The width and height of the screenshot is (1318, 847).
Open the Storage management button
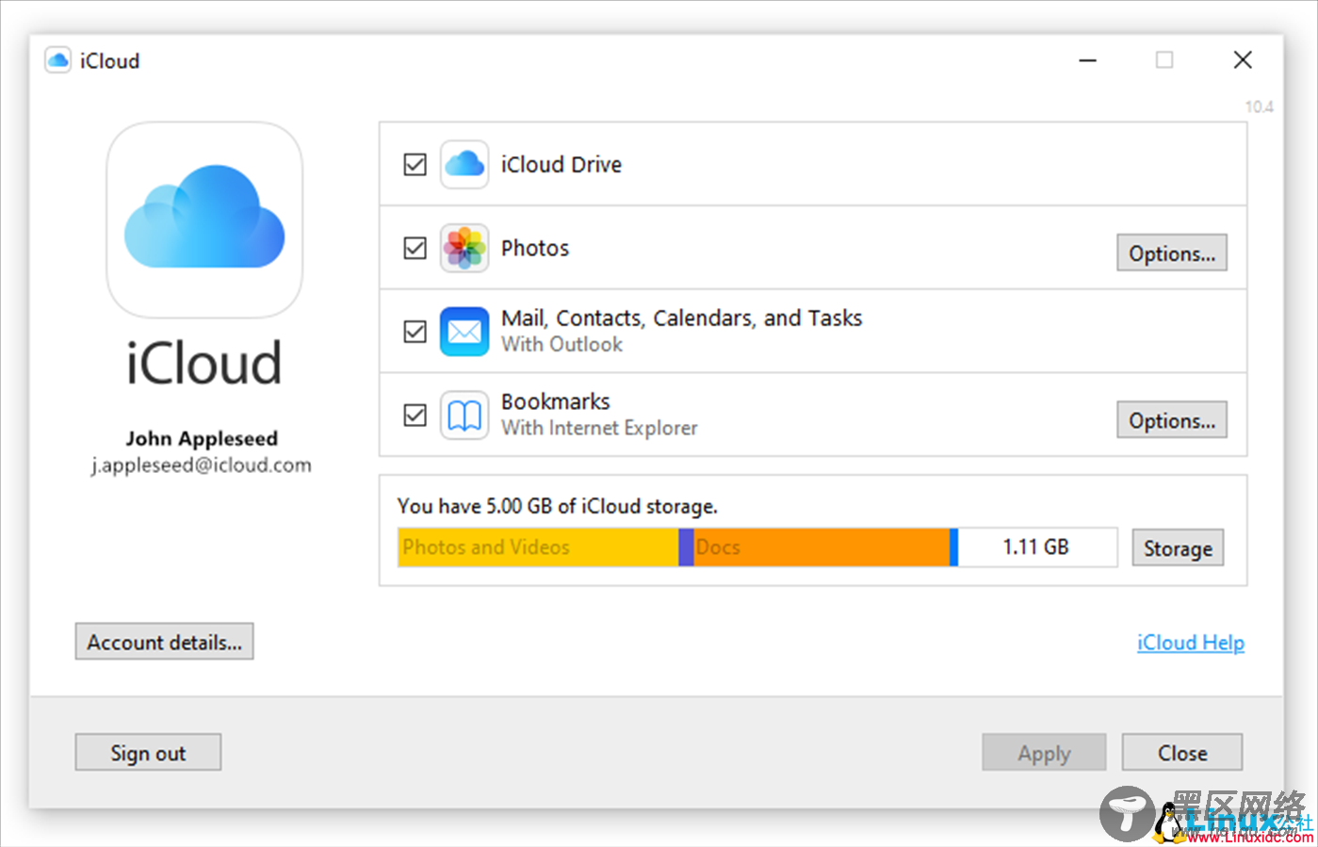click(1178, 547)
